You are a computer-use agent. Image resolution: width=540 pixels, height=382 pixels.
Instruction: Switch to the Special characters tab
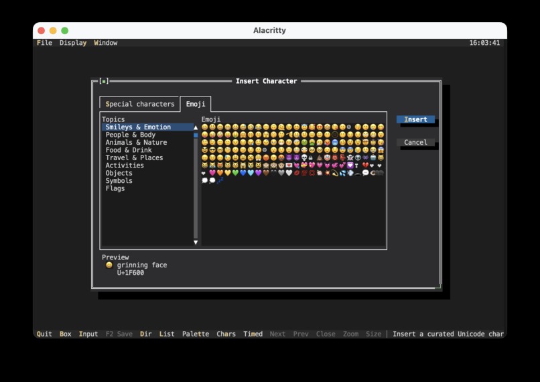pos(140,104)
